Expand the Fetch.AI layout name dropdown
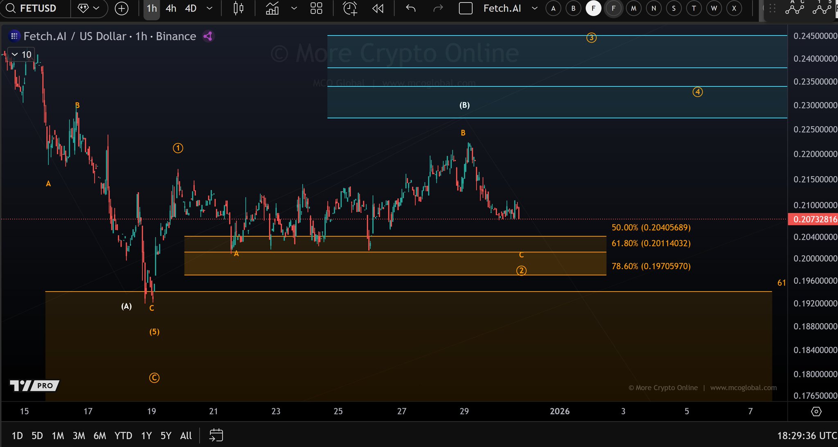 534,8
